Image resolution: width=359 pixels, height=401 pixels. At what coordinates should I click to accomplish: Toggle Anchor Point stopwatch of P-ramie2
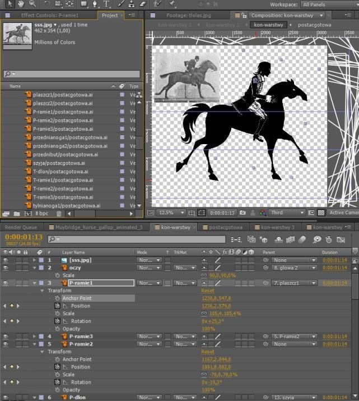[x=58, y=359]
